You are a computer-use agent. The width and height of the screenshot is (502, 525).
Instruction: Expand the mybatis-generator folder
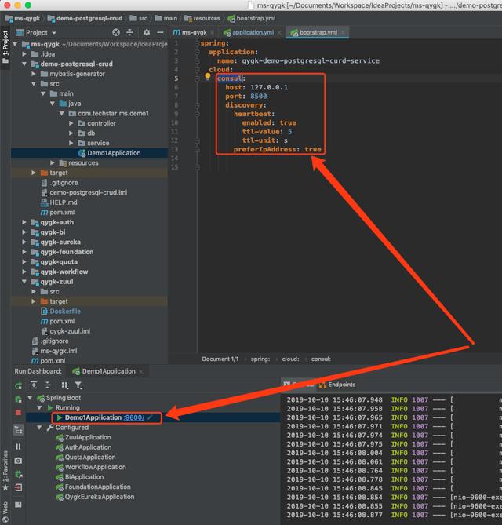(34, 74)
